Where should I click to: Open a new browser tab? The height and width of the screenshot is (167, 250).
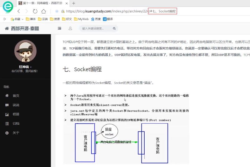point(74,3)
